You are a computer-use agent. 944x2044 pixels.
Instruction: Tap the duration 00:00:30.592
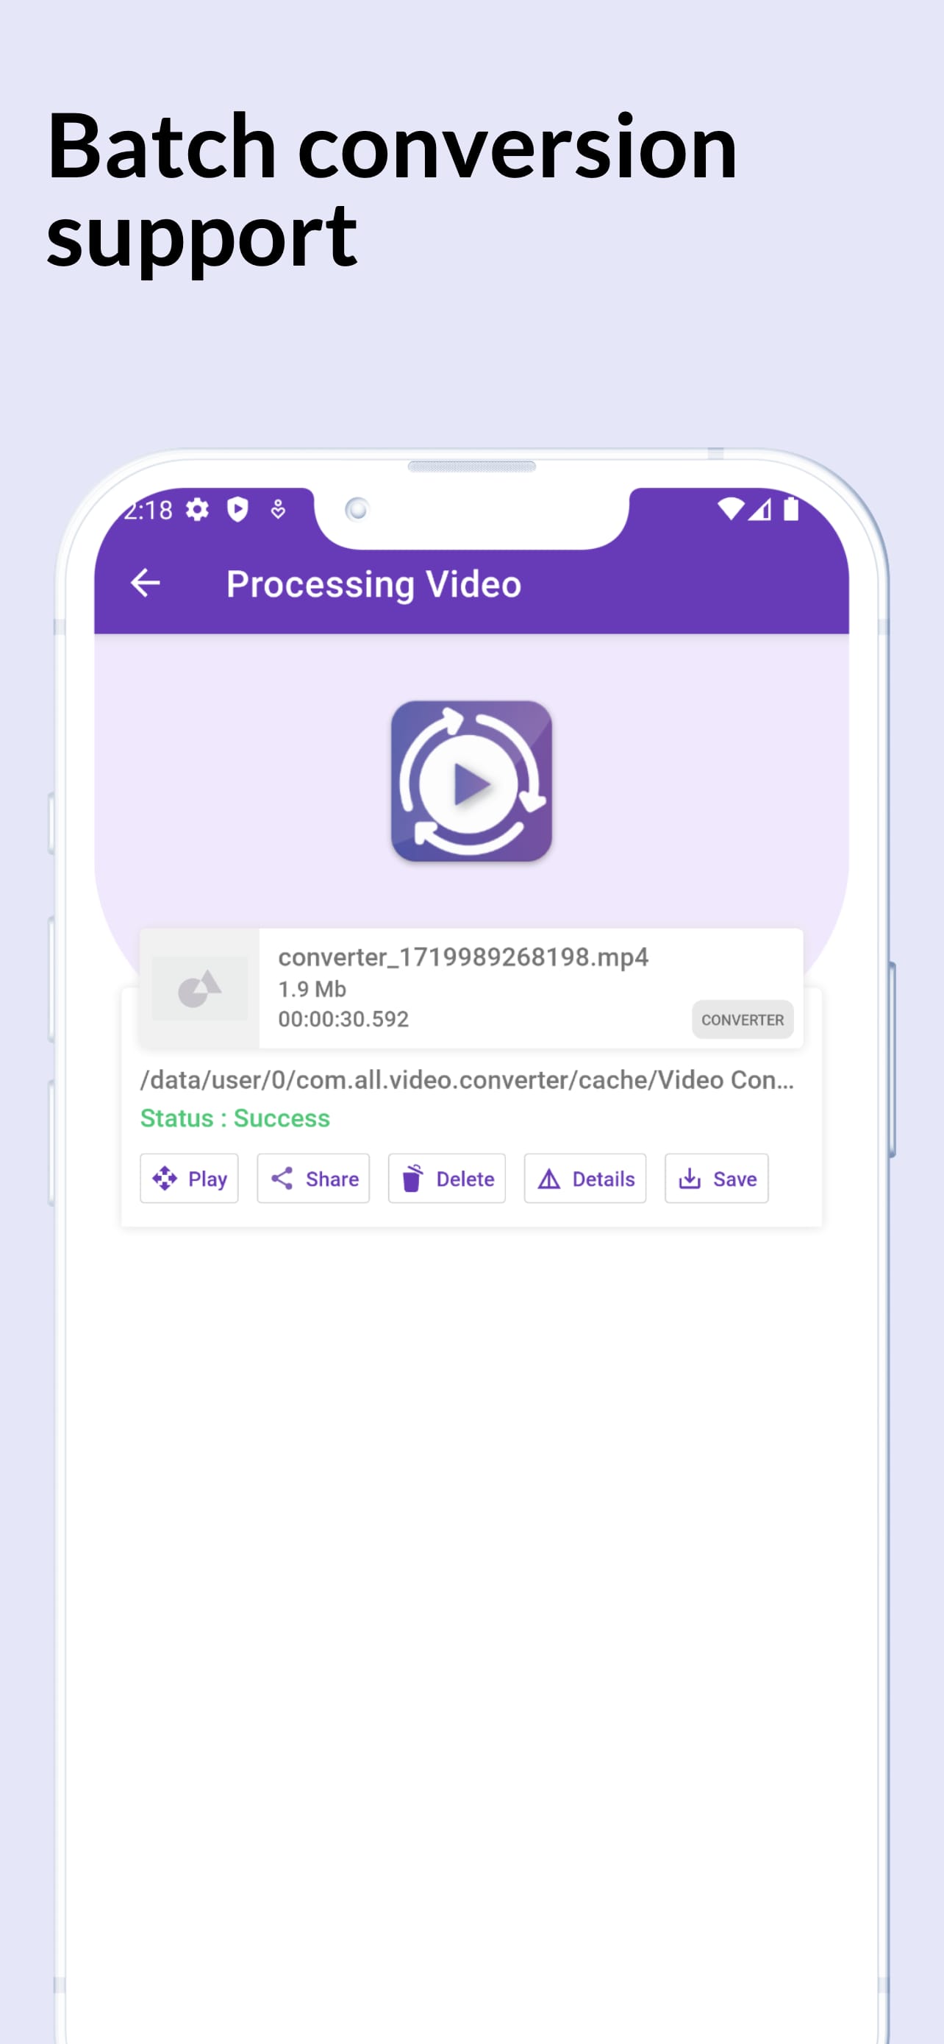click(343, 1019)
